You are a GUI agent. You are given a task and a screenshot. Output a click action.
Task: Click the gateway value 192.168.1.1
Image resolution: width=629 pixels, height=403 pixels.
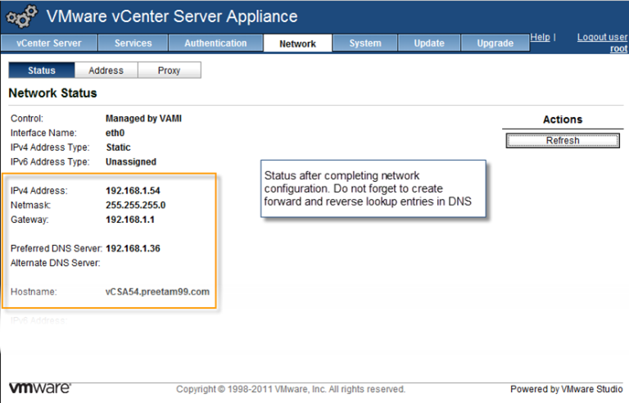[130, 220]
